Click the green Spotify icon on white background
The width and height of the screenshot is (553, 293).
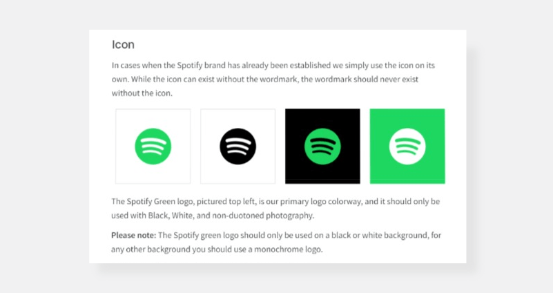click(x=153, y=146)
